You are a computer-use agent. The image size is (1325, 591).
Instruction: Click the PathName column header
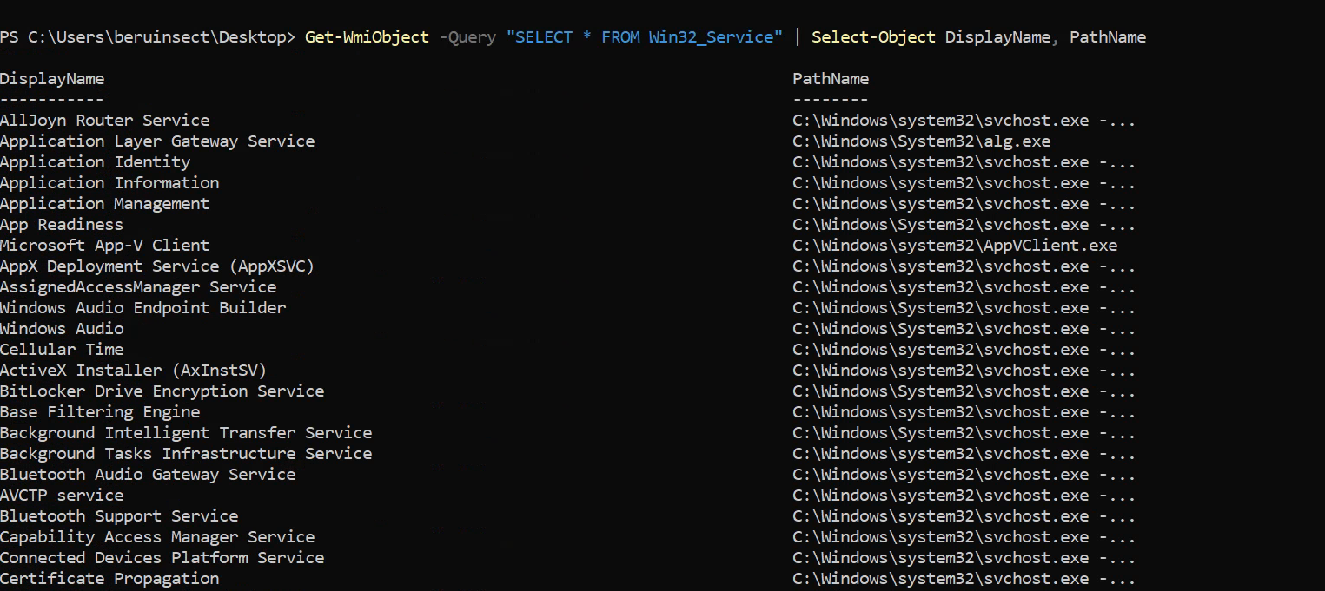(830, 79)
